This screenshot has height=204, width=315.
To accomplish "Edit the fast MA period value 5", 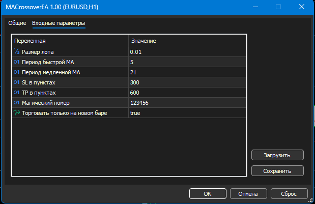I will tap(187, 62).
